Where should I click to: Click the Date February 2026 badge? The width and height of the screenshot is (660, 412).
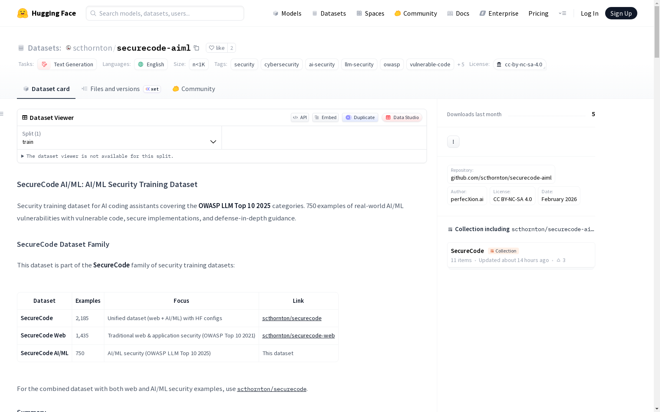(559, 196)
